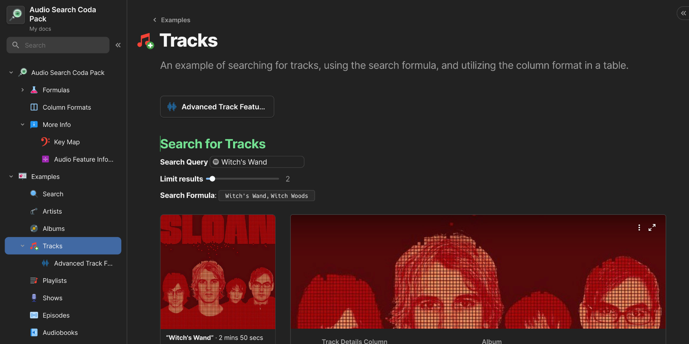689x344 pixels.
Task: Open the Column Formats page icon
Action: coord(34,107)
